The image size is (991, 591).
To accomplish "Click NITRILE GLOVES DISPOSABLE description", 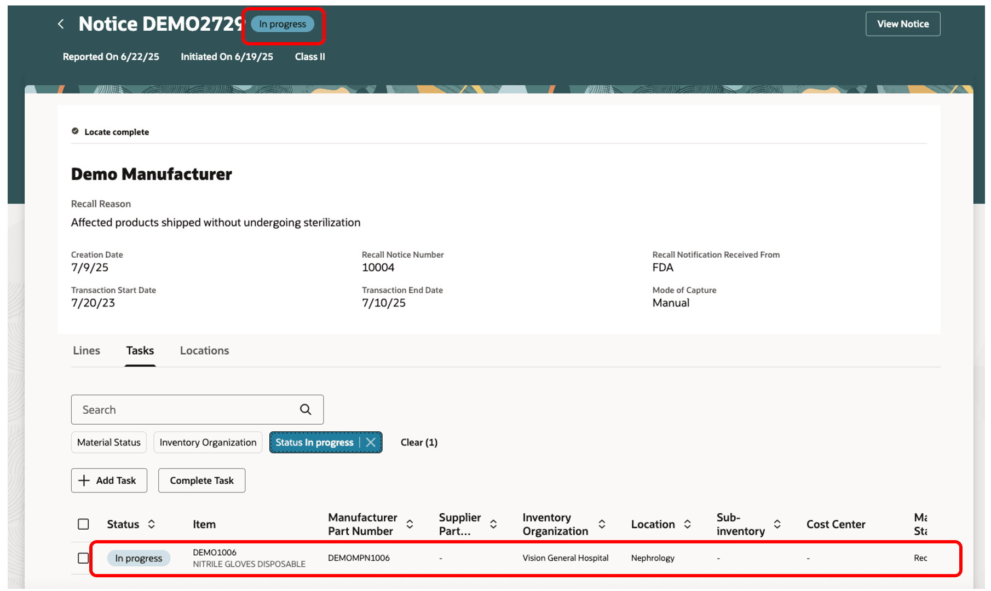I will 249,564.
